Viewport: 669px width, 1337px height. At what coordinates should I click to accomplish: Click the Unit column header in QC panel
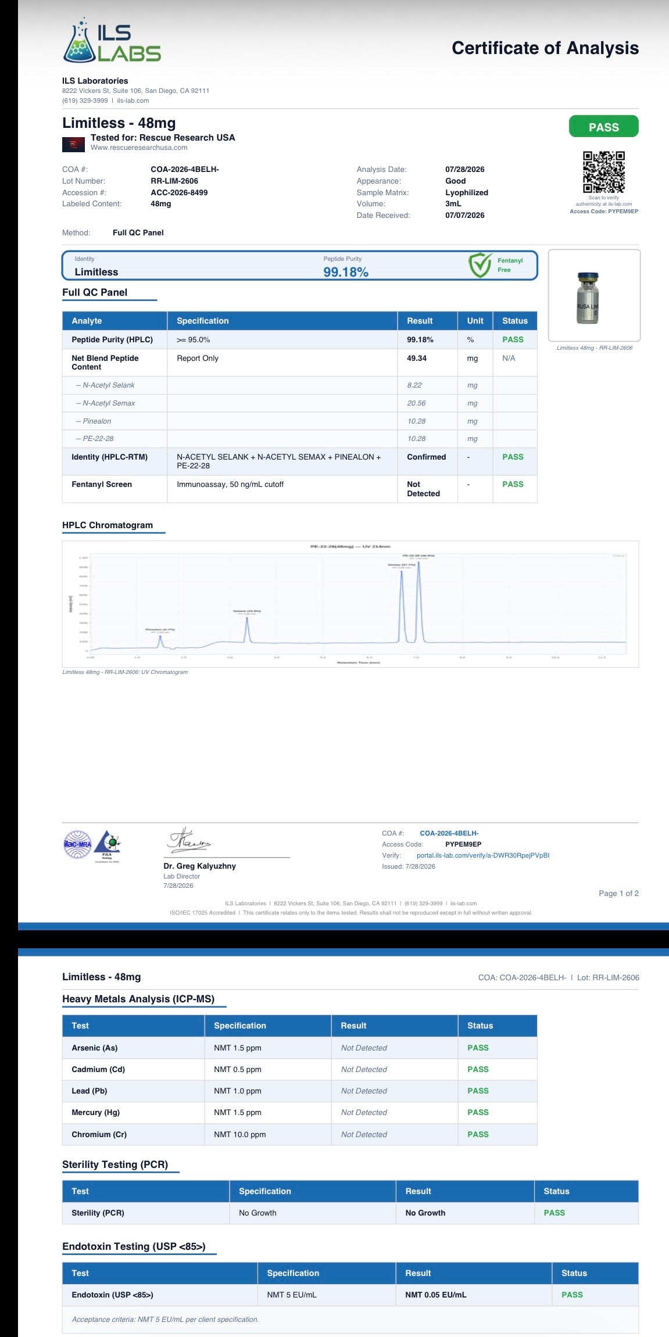tap(475, 321)
